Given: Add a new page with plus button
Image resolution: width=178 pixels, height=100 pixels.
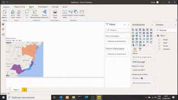Looking at the screenshot, I should tap(24, 90).
